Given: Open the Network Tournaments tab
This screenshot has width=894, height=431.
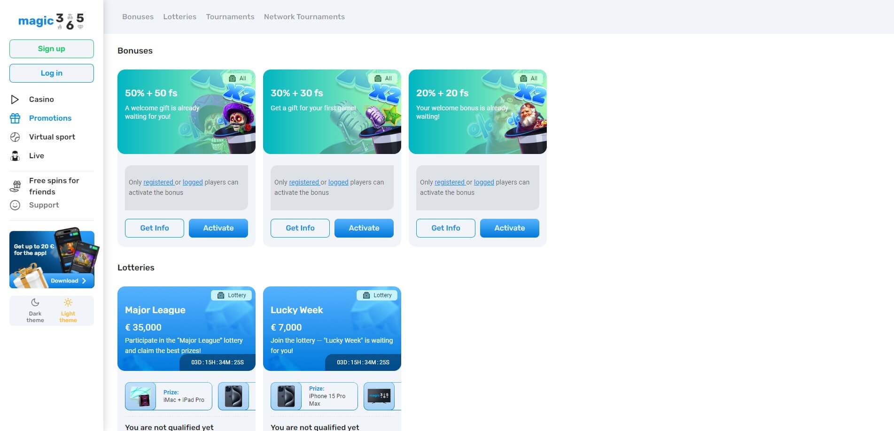Looking at the screenshot, I should pyautogui.click(x=304, y=17).
